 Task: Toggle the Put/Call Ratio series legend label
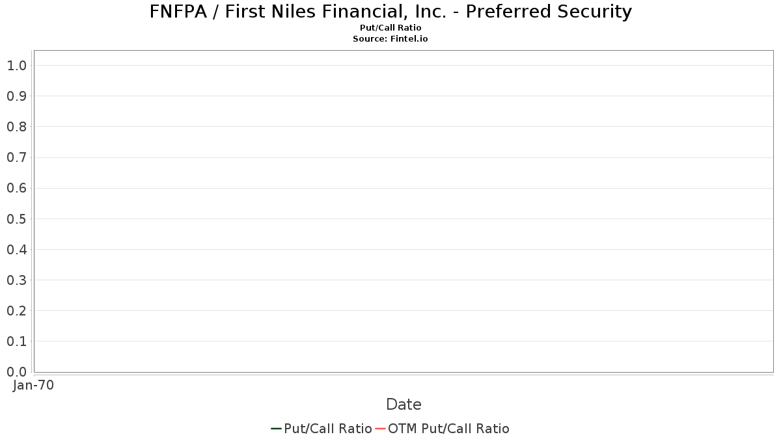(x=328, y=429)
